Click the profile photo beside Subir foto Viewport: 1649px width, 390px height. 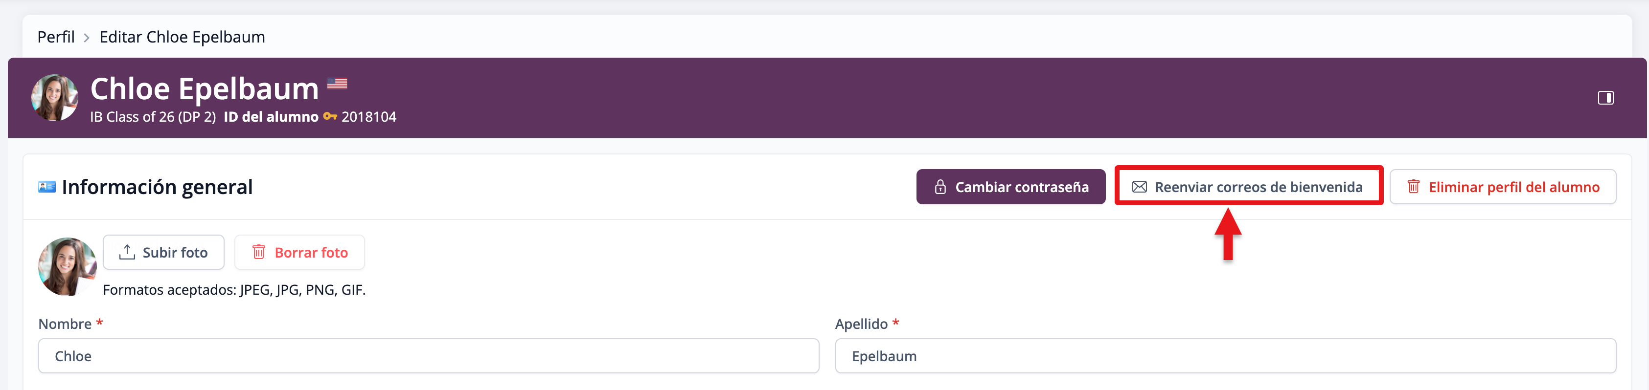tap(67, 266)
